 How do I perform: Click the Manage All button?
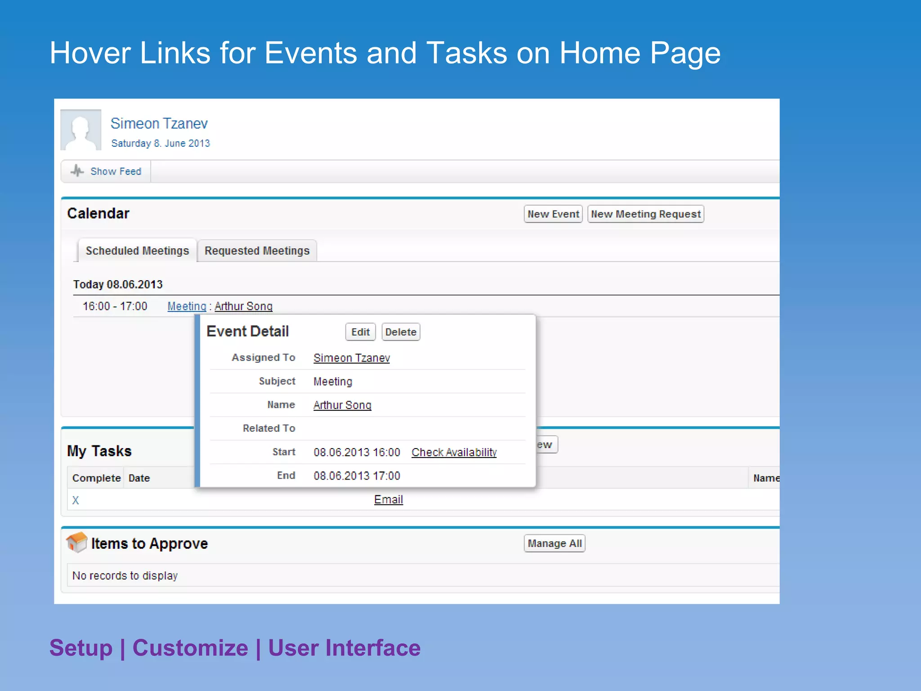coord(554,543)
